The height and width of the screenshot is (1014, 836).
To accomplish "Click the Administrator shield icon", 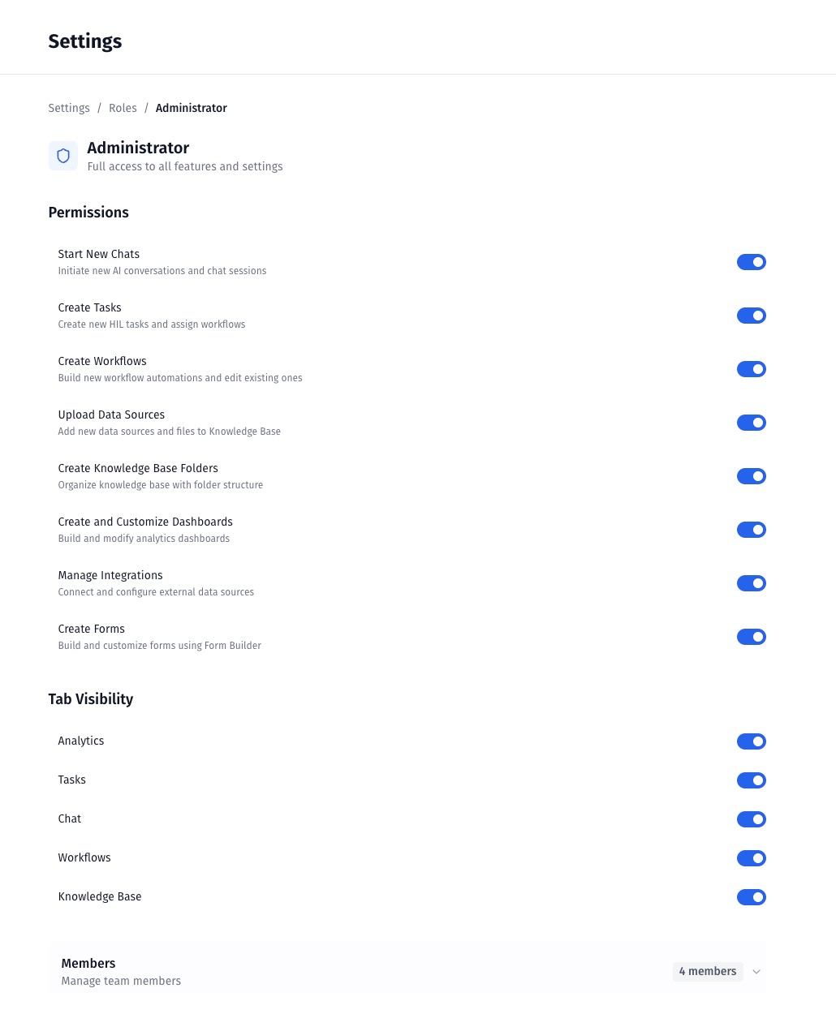I will click(x=63, y=156).
